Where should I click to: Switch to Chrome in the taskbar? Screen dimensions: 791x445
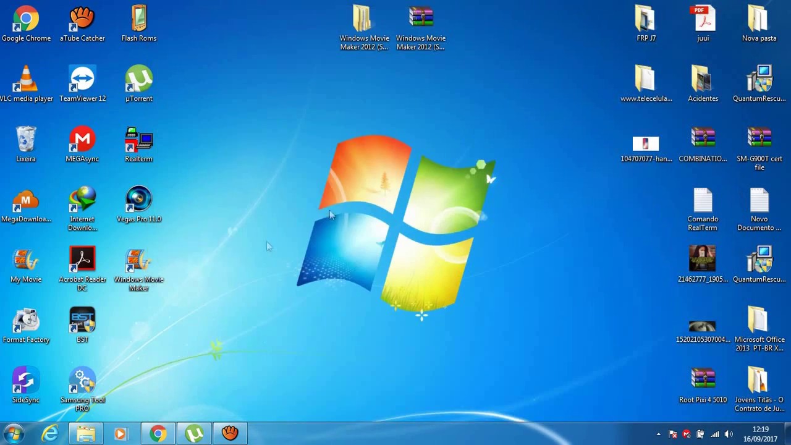[158, 434]
